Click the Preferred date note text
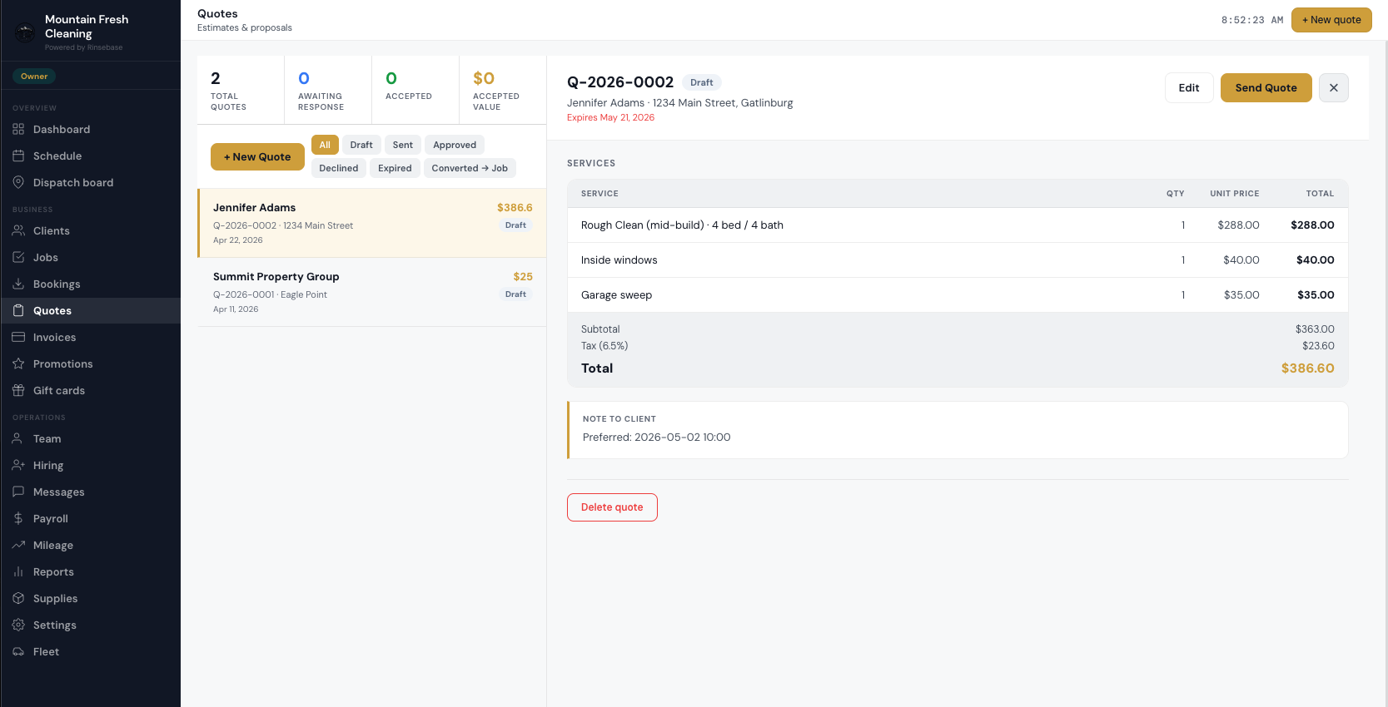This screenshot has height=707, width=1388. coord(656,438)
